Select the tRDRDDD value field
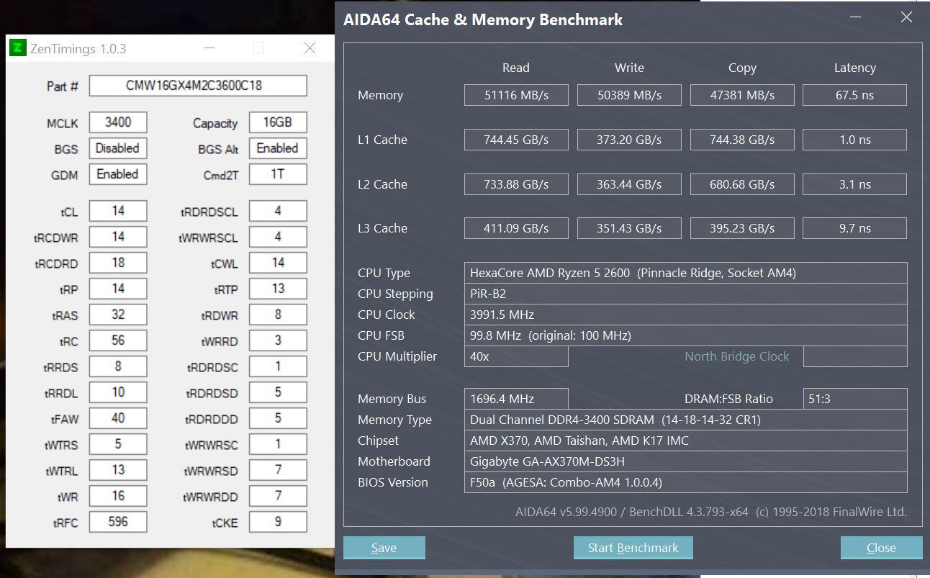This screenshot has height=578, width=930. pyautogui.click(x=278, y=418)
